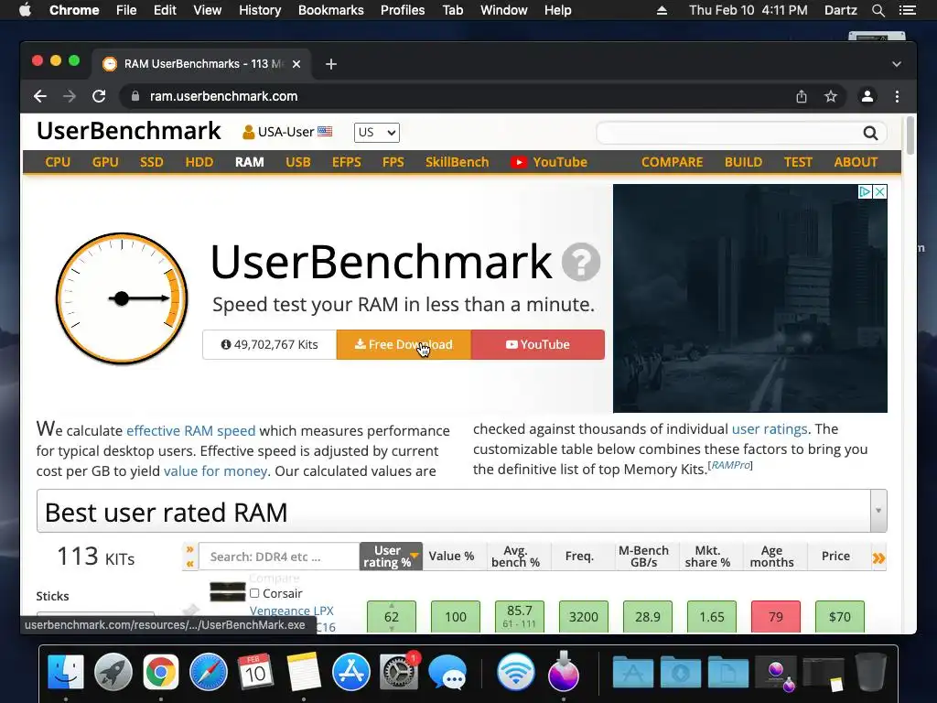This screenshot has width=937, height=703.
Task: Open Messages from the dock
Action: [447, 672]
